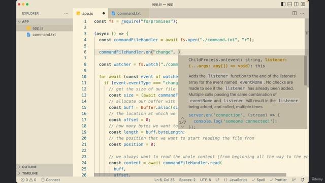Click "const position = 0;" on line 21
This screenshot has width=325, height=183.
[132, 144]
